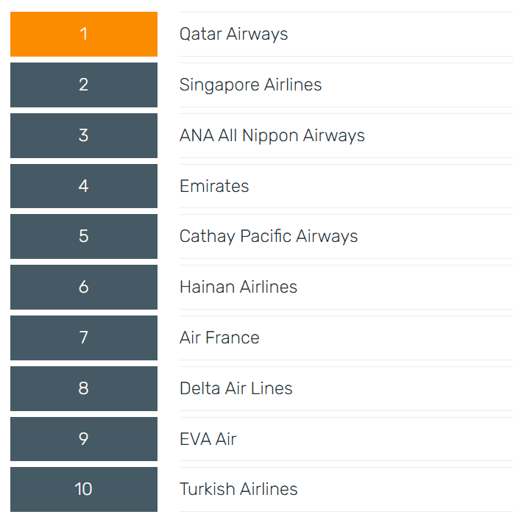This screenshot has height=517, width=513.
Task: Click the rank 7 box
Action: click(84, 338)
